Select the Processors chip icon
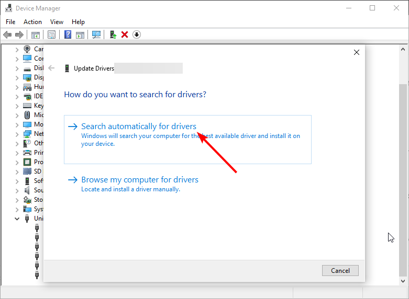Screen dimensions: 409x299 [27, 162]
